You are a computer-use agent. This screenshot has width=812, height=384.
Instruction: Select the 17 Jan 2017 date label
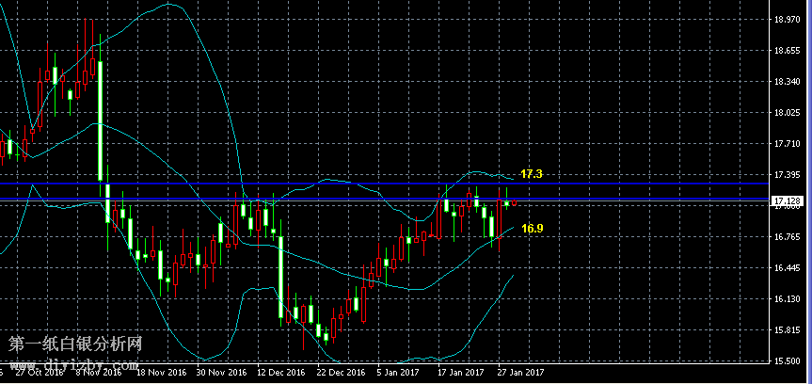click(460, 373)
